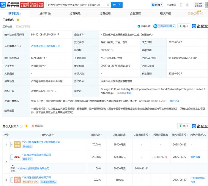Export 合伙人信息 with the 导出 button

[184, 126]
